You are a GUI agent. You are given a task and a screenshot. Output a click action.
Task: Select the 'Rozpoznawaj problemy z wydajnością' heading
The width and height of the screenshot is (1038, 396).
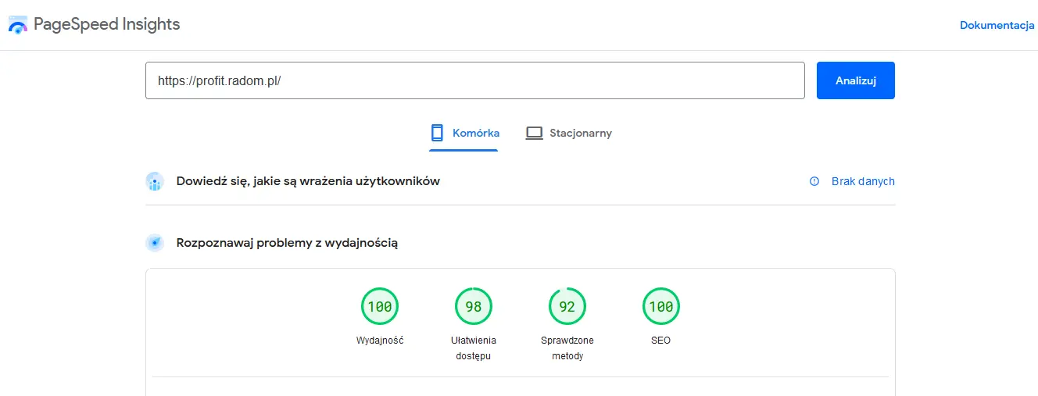point(287,243)
